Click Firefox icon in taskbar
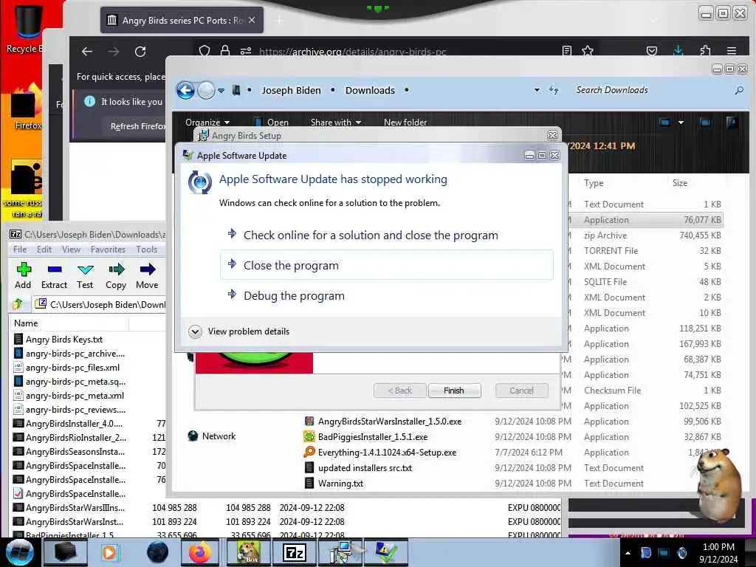The height and width of the screenshot is (567, 756). [x=199, y=552]
